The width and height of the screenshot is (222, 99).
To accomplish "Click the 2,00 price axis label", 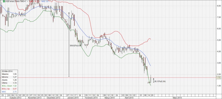I will [x=219, y=74].
